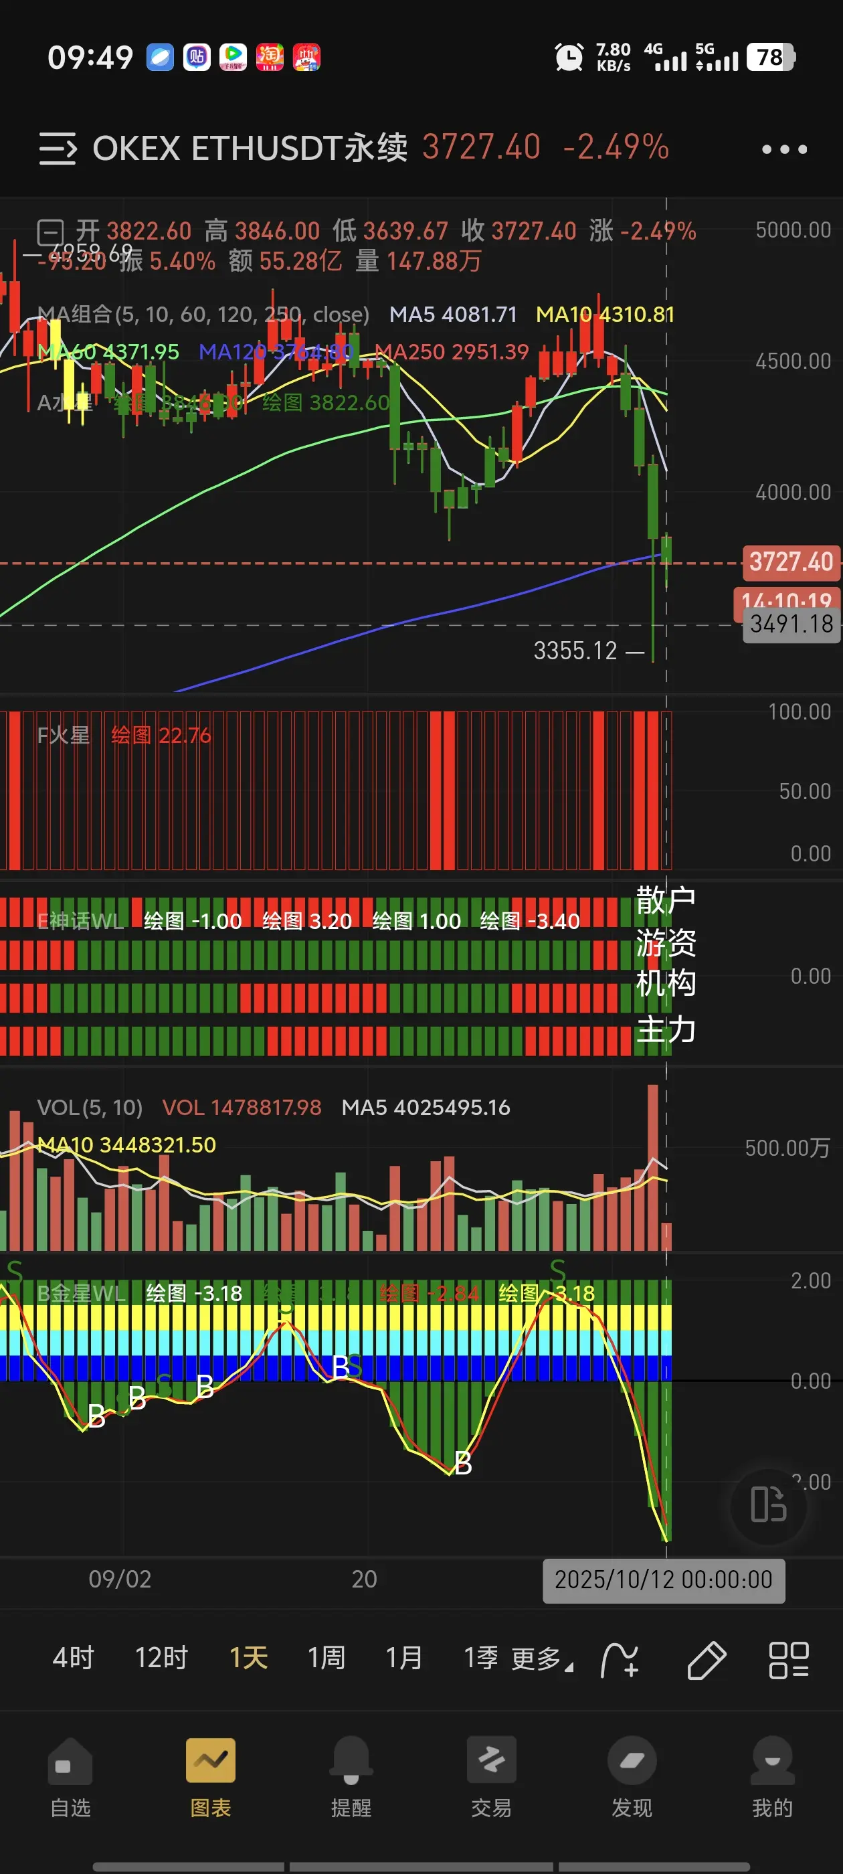843x1874 pixels.
Task: Open the 提醒 alerts tab
Action: tap(351, 1777)
